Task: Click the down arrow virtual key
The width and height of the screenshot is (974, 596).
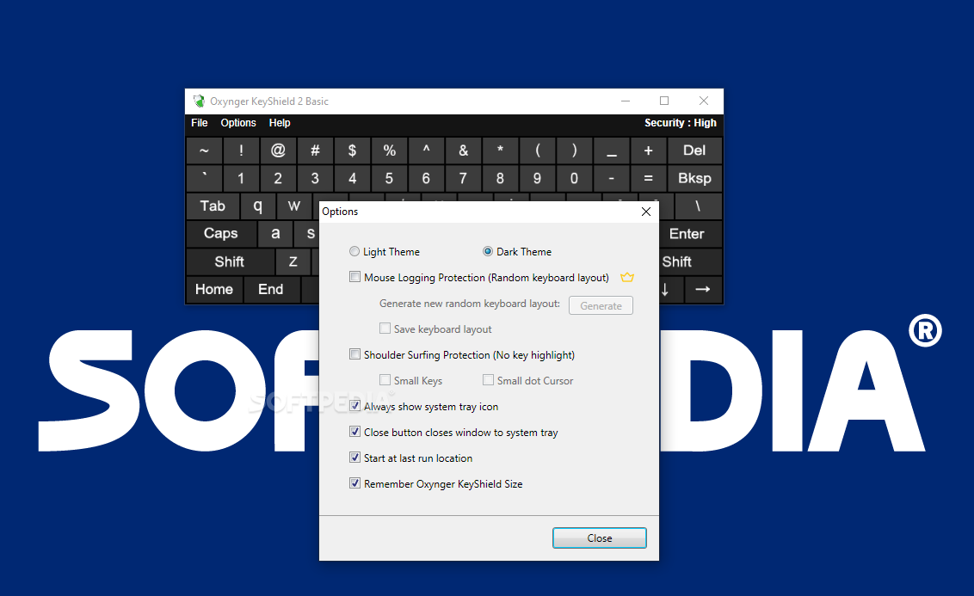Action: [670, 289]
